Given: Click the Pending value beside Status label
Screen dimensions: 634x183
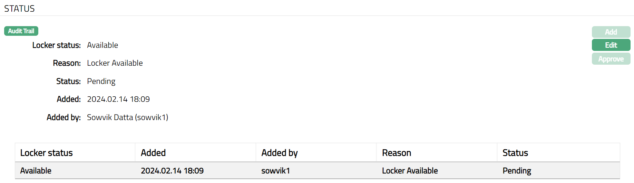Looking at the screenshot, I should [x=101, y=81].
